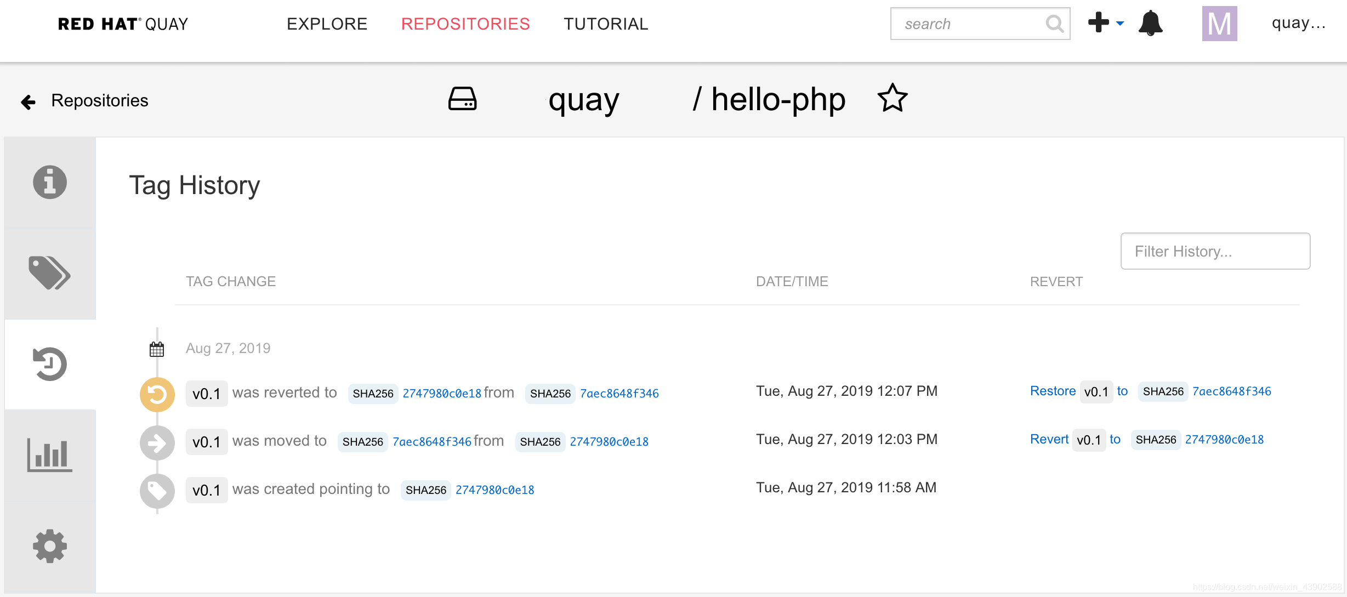Focus the Filter History input
The image size is (1347, 597).
1215,251
